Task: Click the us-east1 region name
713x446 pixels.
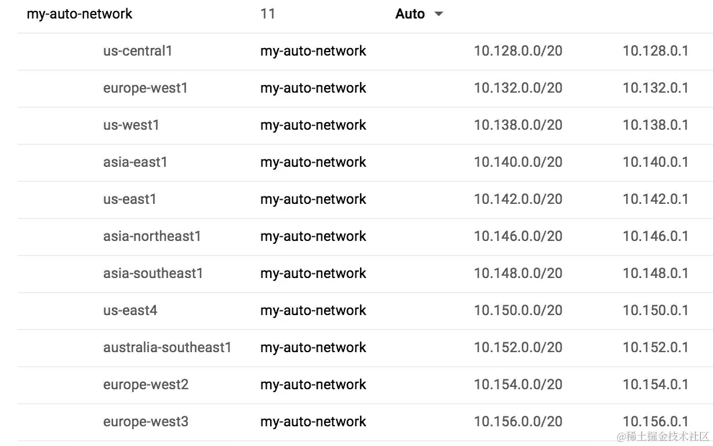Action: click(x=130, y=199)
